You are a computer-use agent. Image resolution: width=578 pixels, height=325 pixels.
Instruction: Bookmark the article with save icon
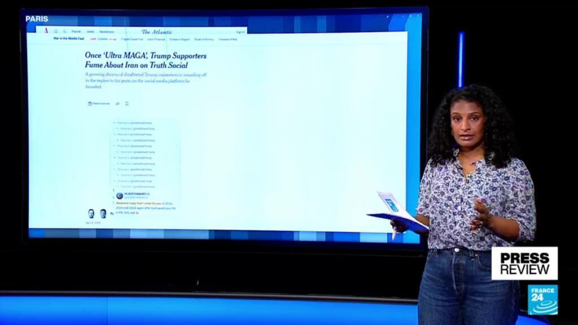[x=127, y=104]
